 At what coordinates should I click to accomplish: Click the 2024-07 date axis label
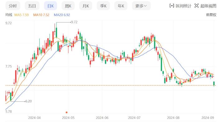[134, 118]
